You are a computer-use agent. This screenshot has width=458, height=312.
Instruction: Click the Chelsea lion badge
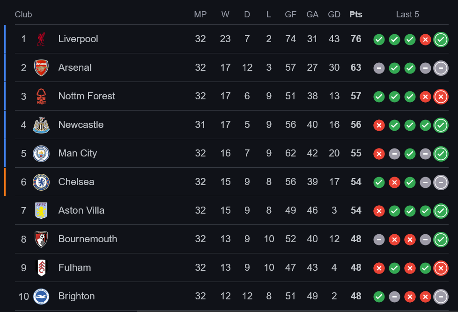[41, 182]
